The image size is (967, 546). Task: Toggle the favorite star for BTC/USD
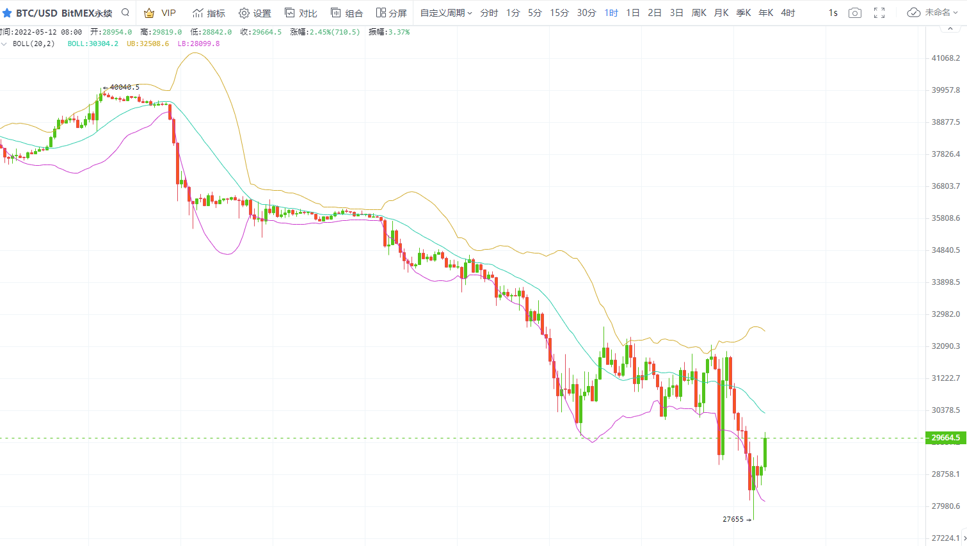(7, 13)
